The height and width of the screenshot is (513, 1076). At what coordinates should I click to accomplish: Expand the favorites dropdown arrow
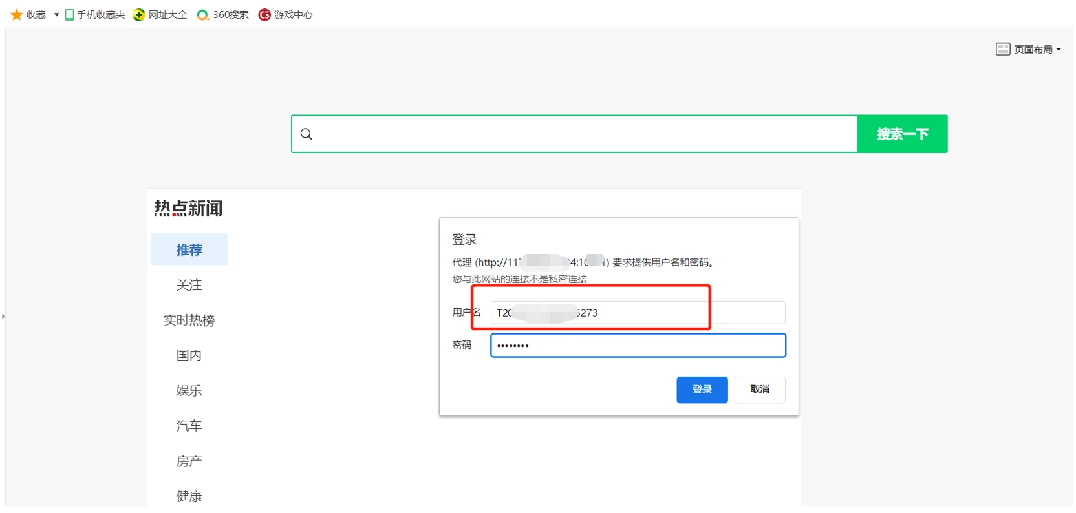(56, 15)
